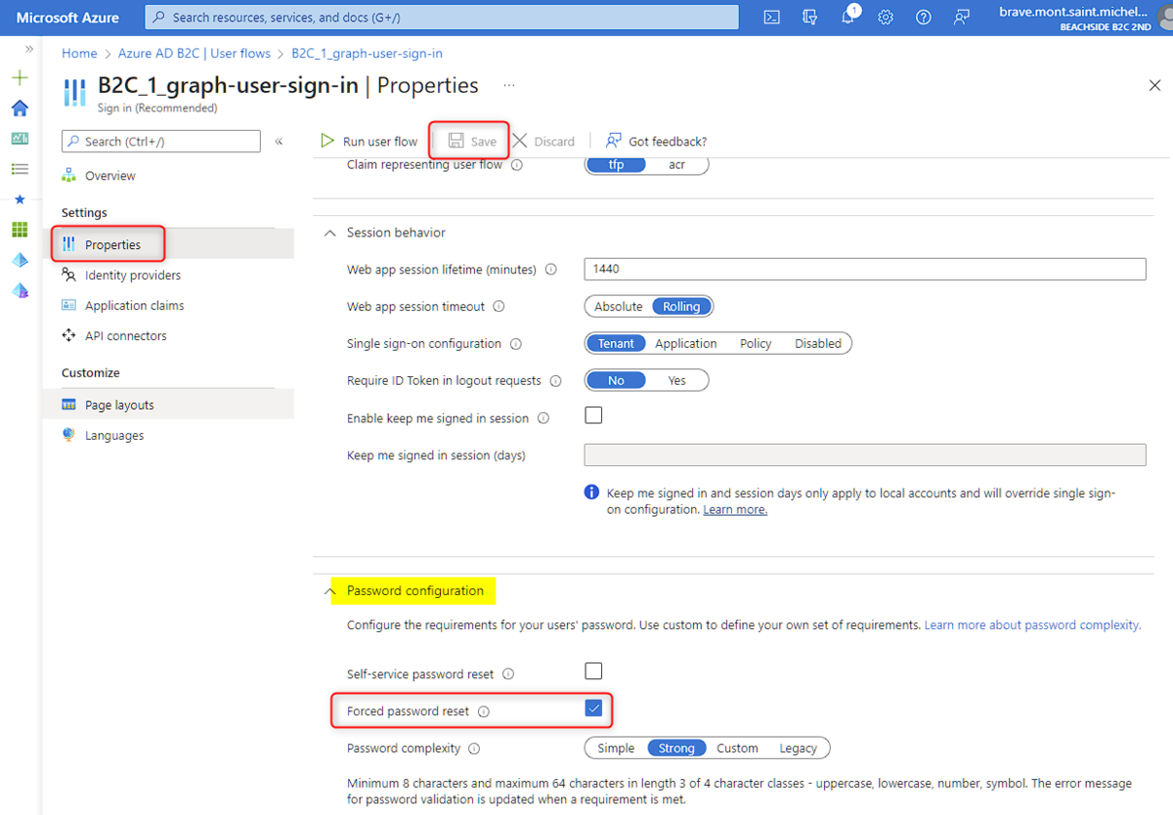Save the user flow properties

(x=472, y=142)
